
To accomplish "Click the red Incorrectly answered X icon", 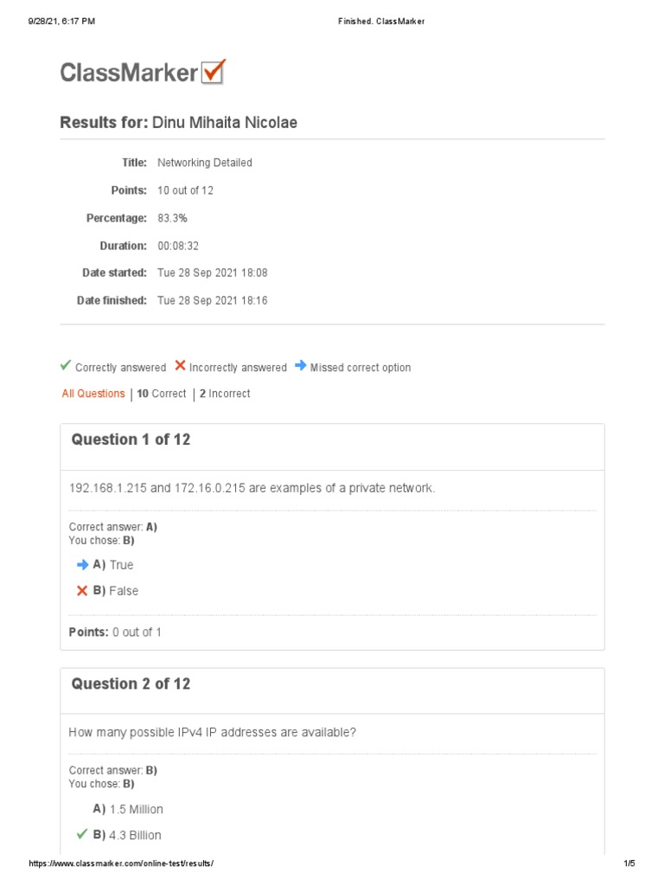I will click(180, 366).
